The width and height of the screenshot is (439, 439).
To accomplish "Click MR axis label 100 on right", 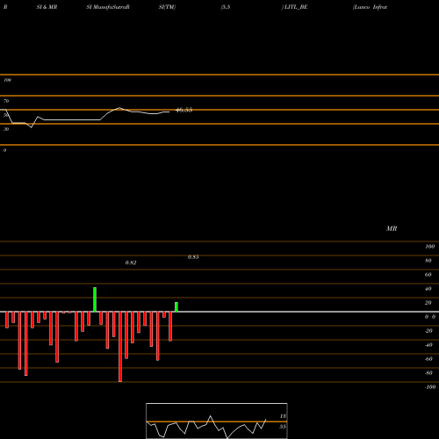I will pos(429,247).
